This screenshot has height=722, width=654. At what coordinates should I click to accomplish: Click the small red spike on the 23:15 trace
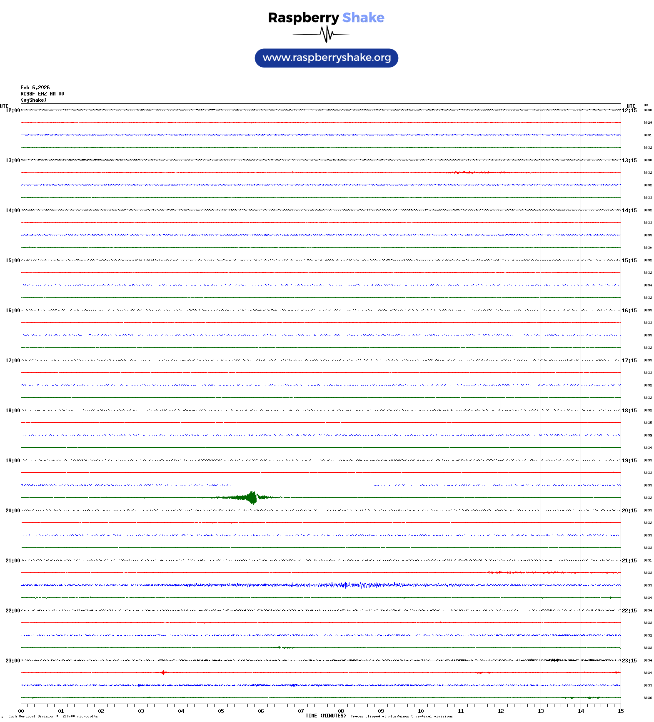163,672
